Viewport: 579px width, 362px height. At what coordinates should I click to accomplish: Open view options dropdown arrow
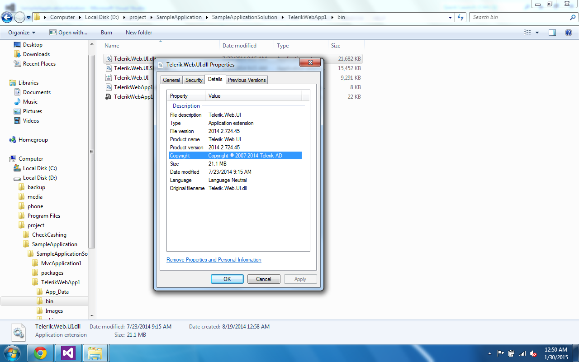(x=537, y=33)
